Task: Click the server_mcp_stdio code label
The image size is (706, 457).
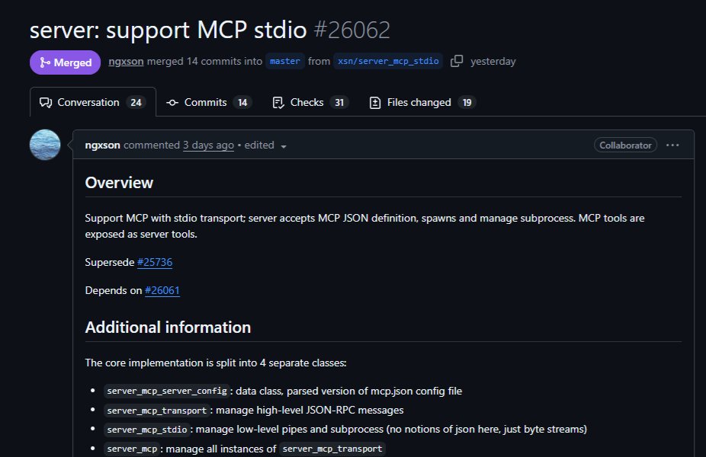Action: [147, 430]
